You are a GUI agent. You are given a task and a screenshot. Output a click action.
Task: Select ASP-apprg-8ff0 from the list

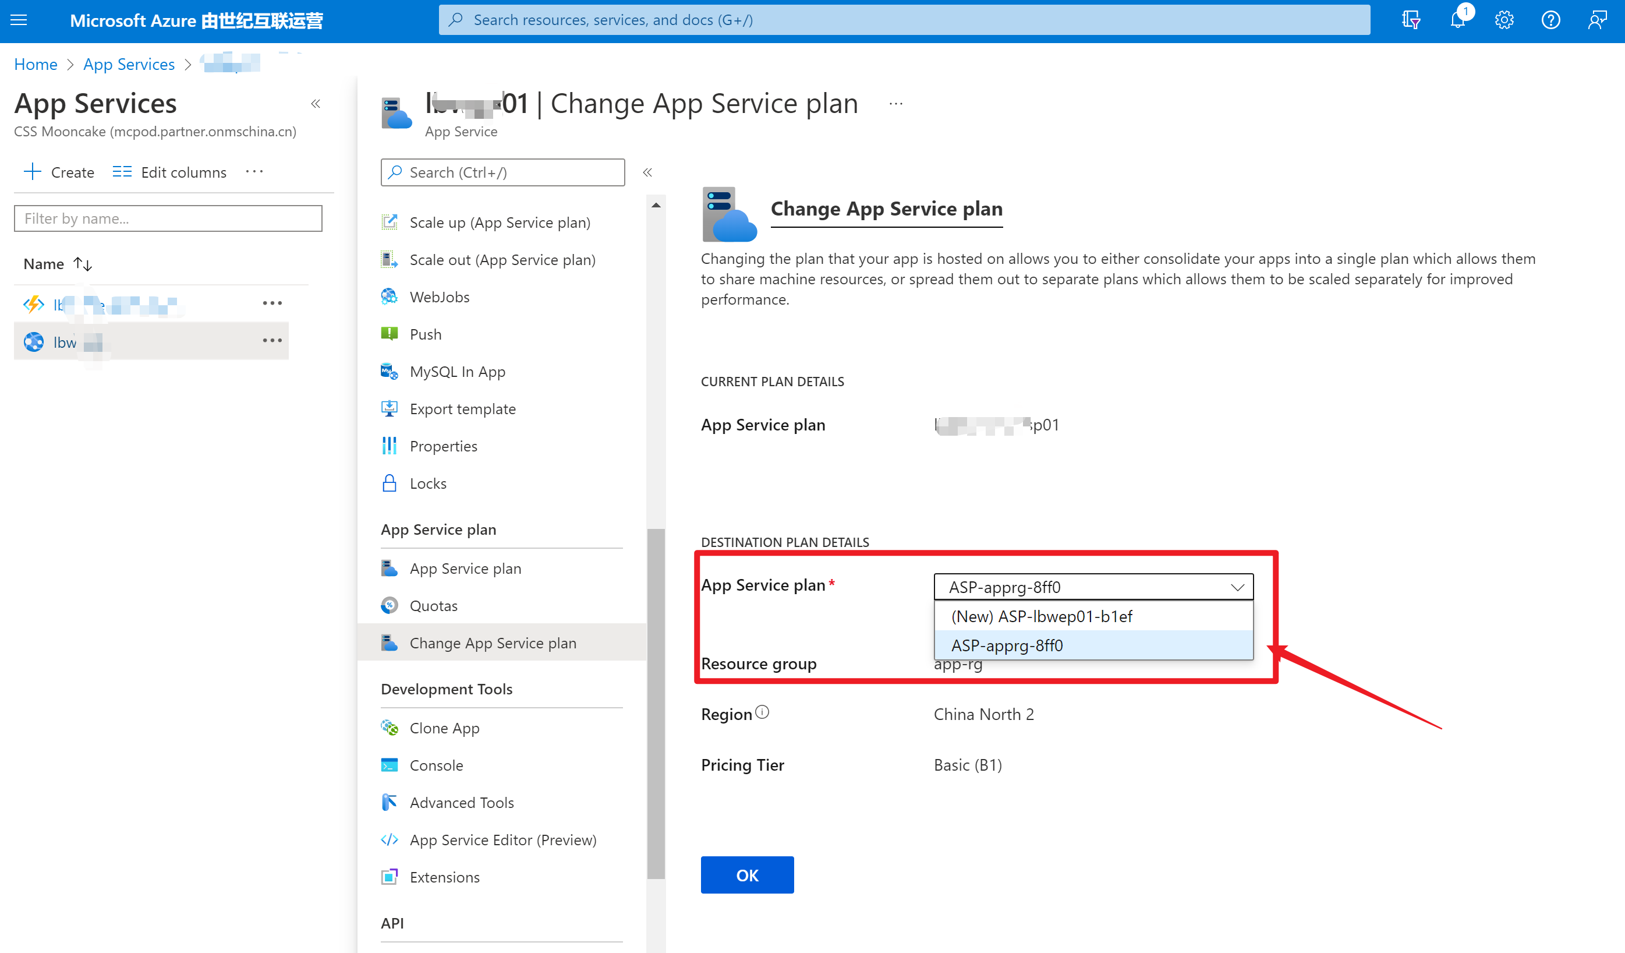click(x=1007, y=645)
